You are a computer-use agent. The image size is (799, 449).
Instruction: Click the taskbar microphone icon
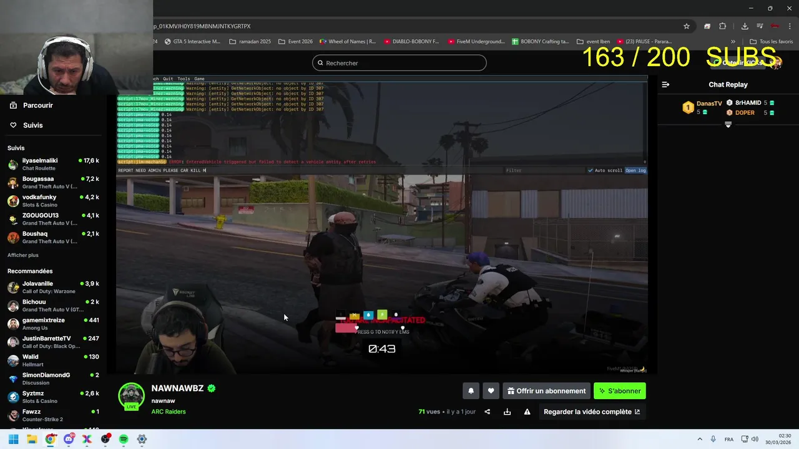pyautogui.click(x=713, y=439)
